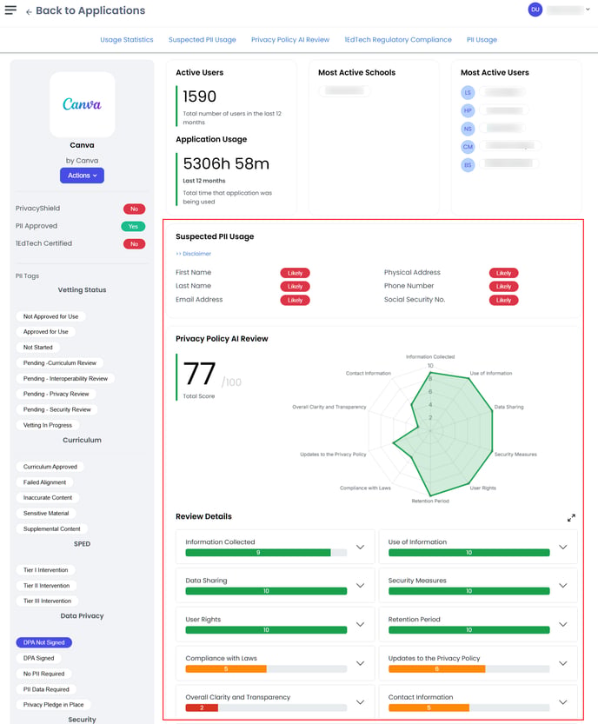Image resolution: width=598 pixels, height=724 pixels.
Task: Toggle the Approved for Use tag
Action: 46,331
